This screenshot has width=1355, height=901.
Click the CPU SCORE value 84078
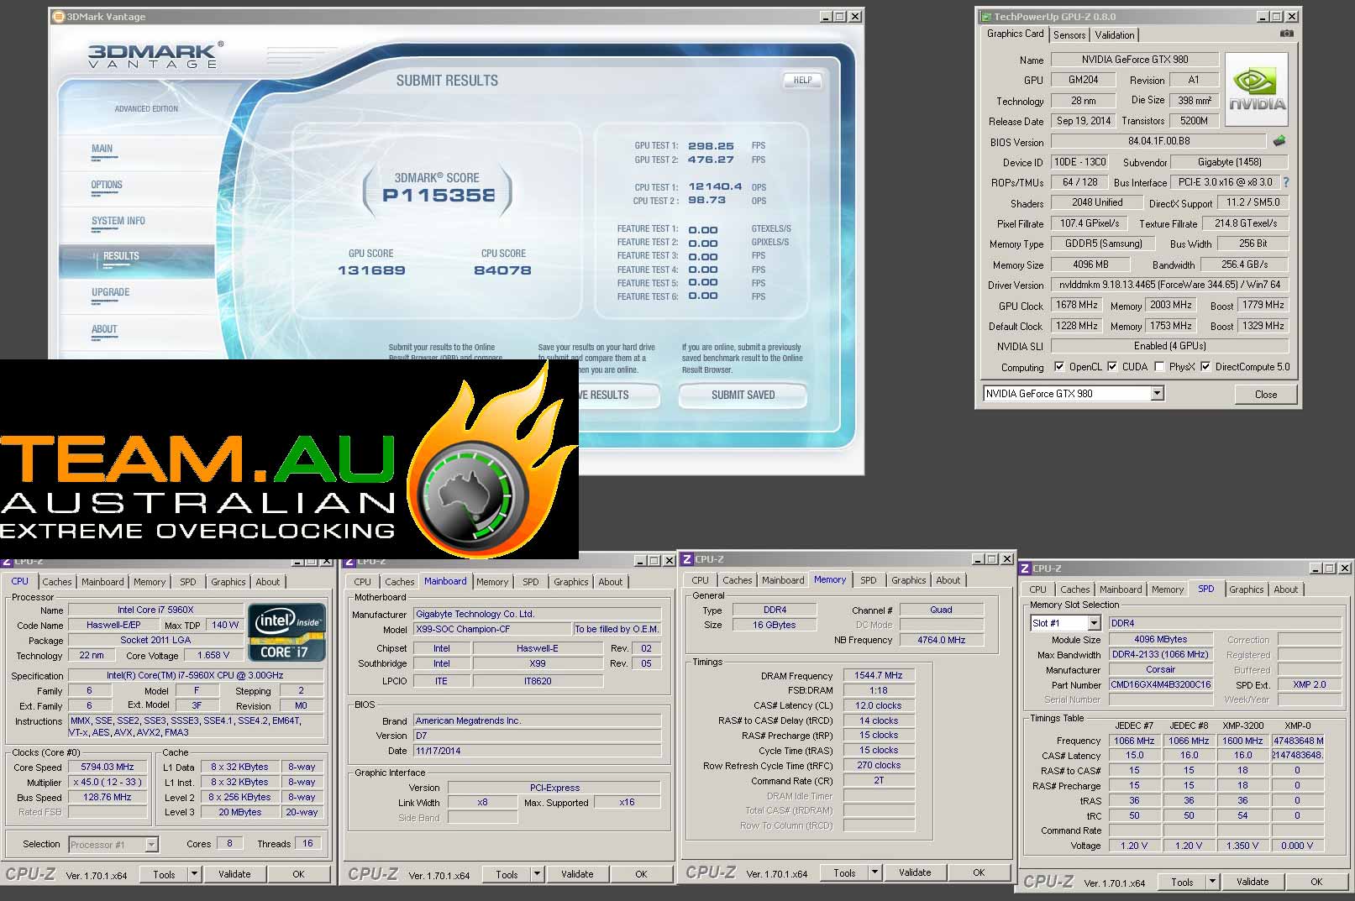point(502,270)
